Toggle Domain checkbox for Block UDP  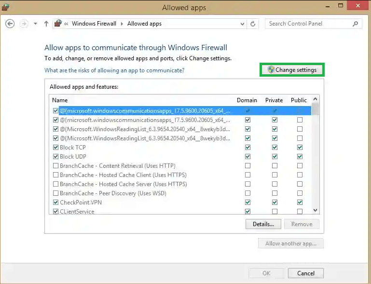[247, 157]
